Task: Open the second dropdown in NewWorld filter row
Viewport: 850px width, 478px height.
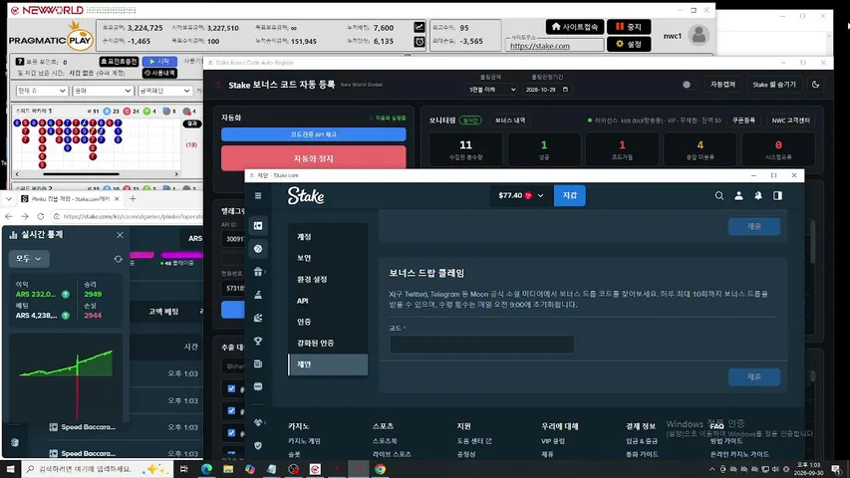Action: (x=103, y=91)
